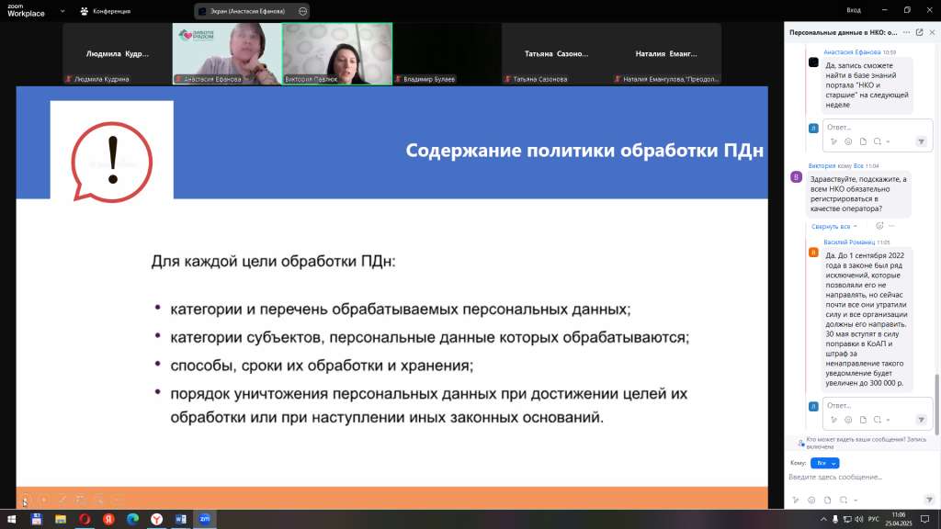Image resolution: width=941 pixels, height=529 pixels.
Task: Open clock and date 25.04.2025
Action: [899, 520]
